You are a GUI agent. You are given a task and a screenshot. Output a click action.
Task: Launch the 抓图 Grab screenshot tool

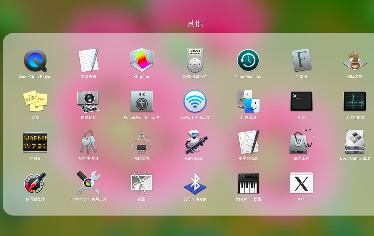(x=142, y=183)
